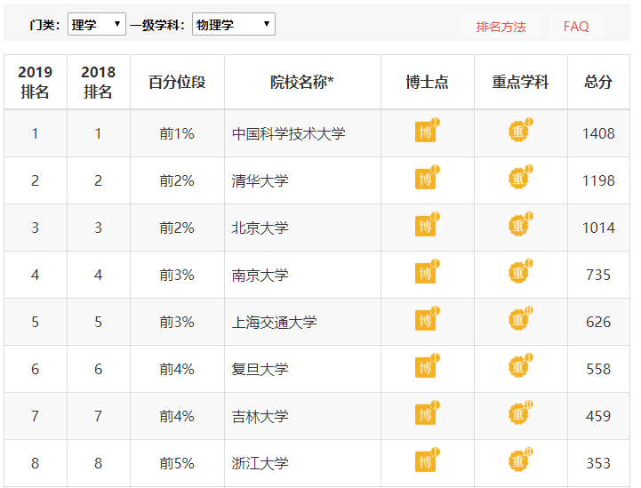This screenshot has height=488, width=641.
Task: Select the school name 上海交通大学
Action: (x=275, y=322)
